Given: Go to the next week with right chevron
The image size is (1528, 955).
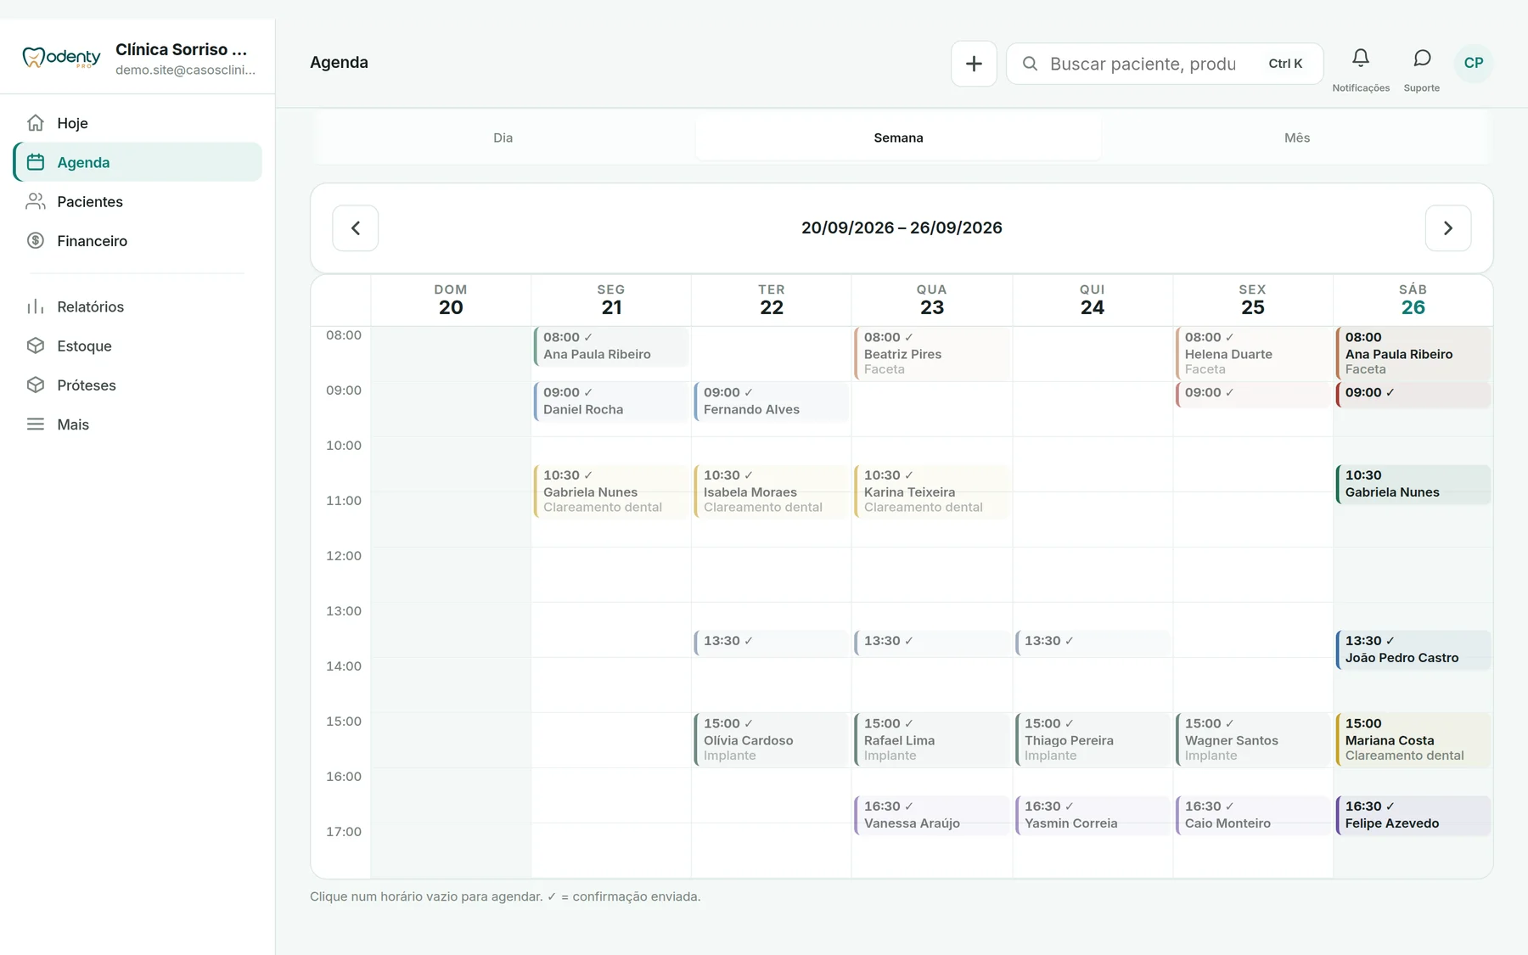Looking at the screenshot, I should [x=1448, y=228].
